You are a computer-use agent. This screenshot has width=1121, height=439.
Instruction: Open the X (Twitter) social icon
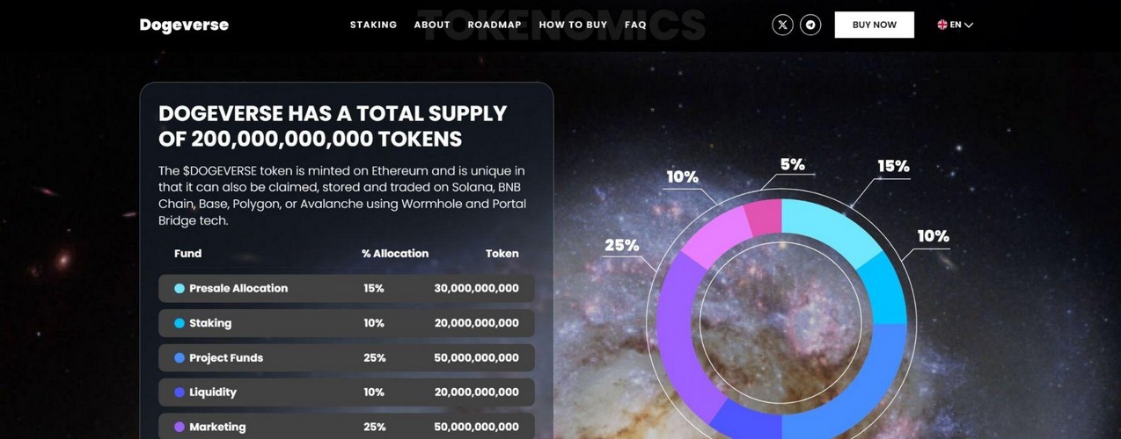[782, 25]
